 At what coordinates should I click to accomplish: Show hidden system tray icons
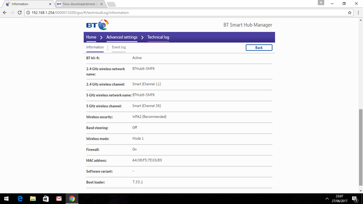click(x=327, y=199)
